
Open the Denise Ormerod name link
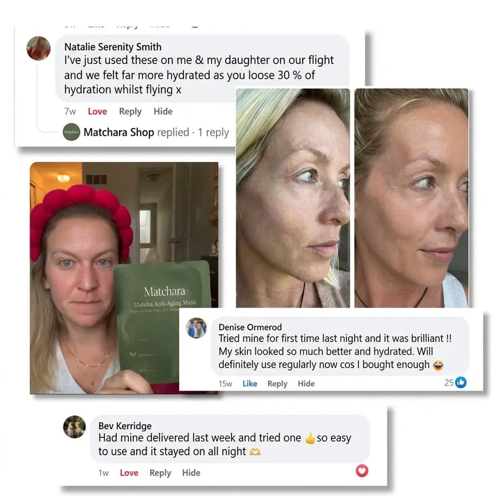coord(250,327)
